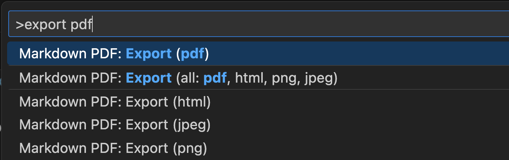The height and width of the screenshot is (160, 509).
Task: Activate the selected Export (pdf) row
Action: pos(114,54)
